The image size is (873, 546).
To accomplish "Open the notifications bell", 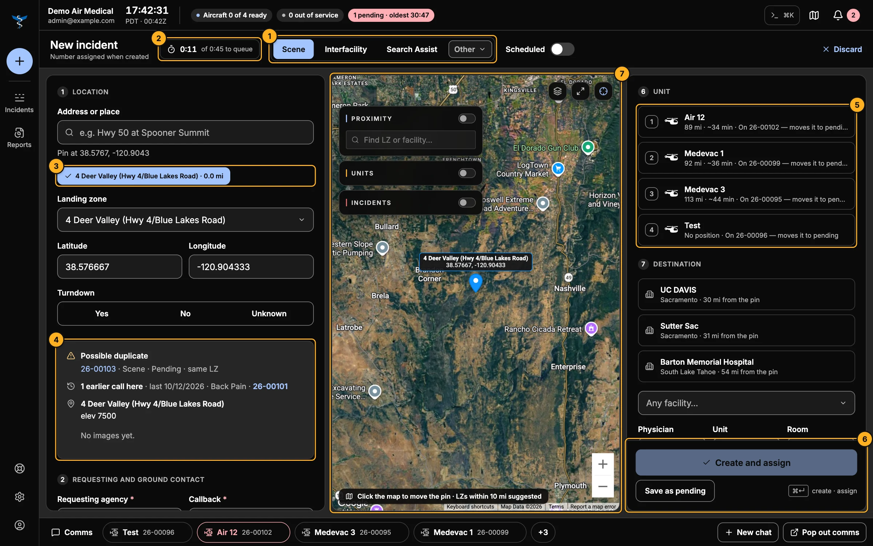I will point(838,15).
